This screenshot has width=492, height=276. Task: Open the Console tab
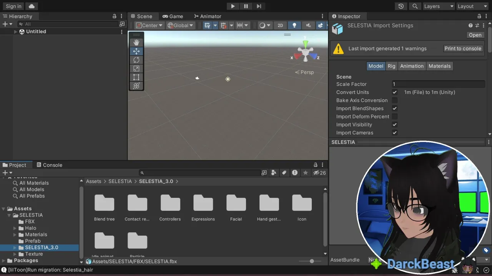coord(49,165)
